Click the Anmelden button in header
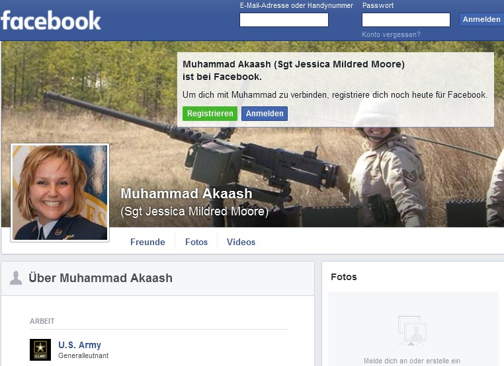Screen dimensions: 504x366 482,20
